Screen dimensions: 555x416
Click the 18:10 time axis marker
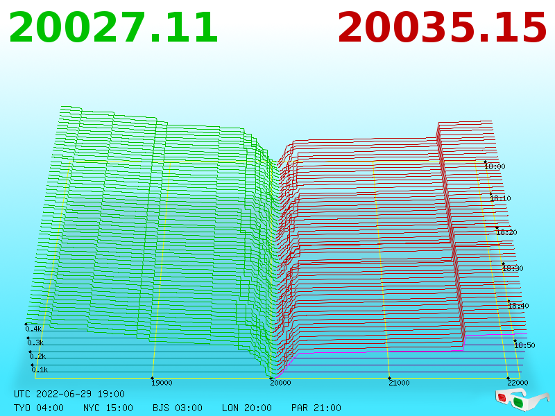[500, 198]
